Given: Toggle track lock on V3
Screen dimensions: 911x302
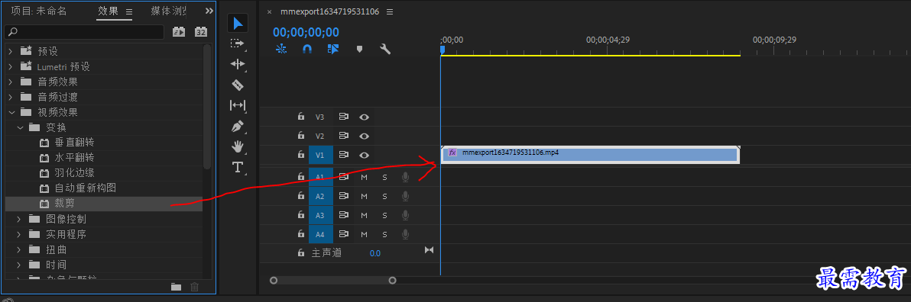Looking at the screenshot, I should (x=300, y=117).
